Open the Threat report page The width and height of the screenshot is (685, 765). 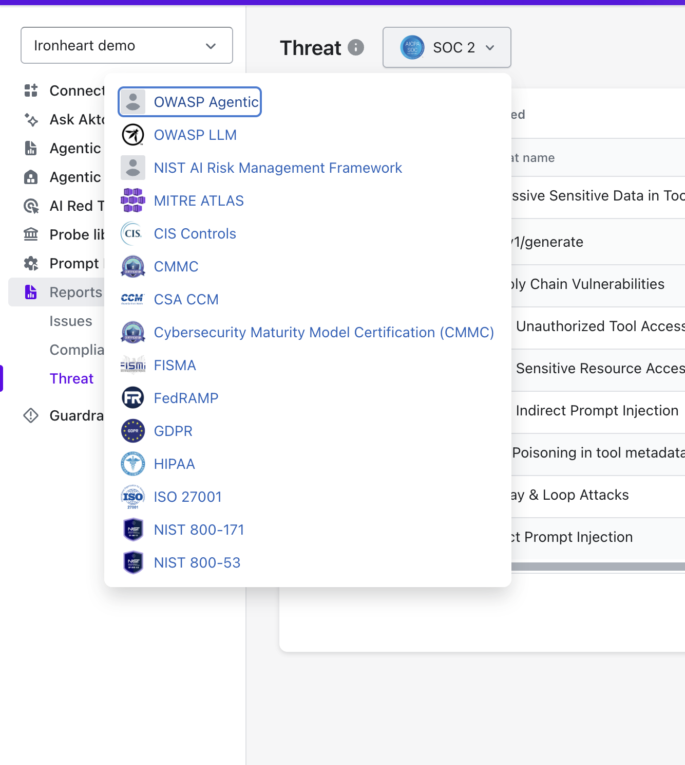71,378
